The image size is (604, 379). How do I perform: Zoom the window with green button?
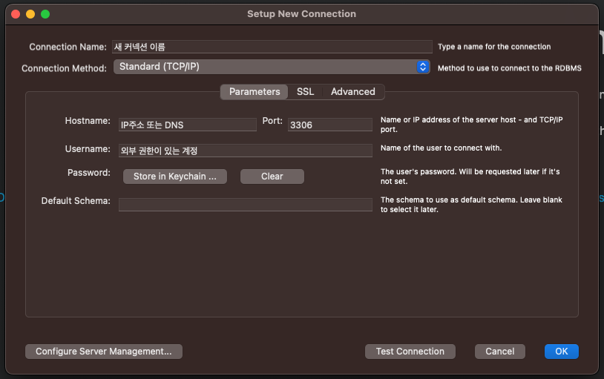45,14
